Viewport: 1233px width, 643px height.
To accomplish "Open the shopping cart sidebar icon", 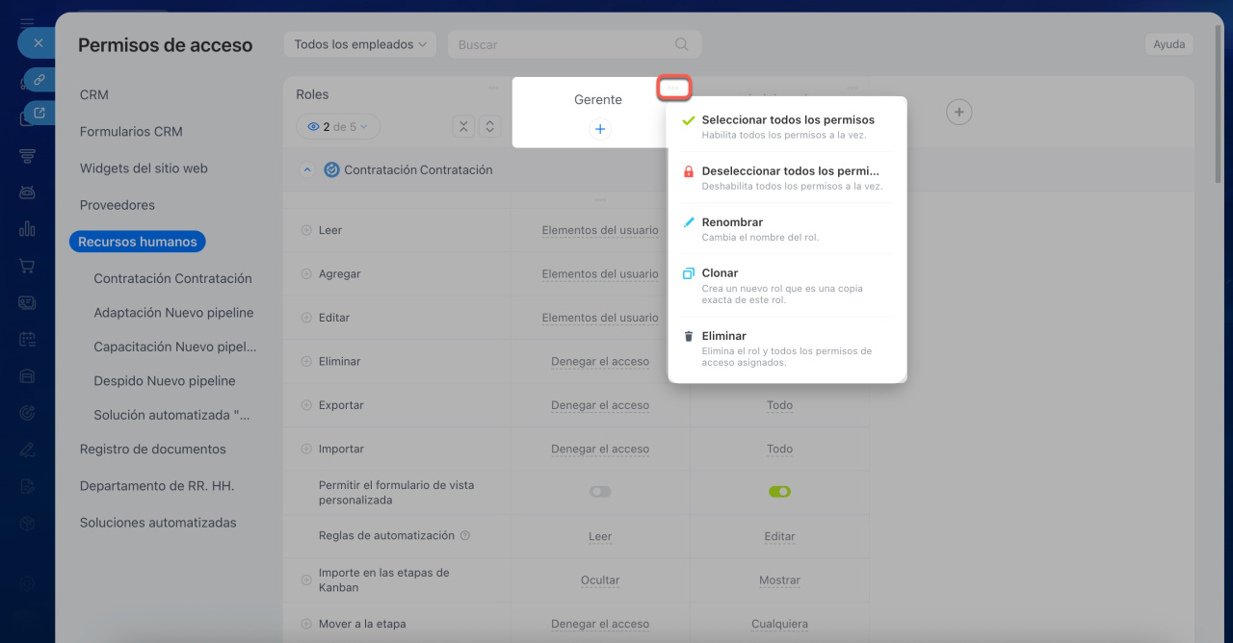I will [27, 266].
